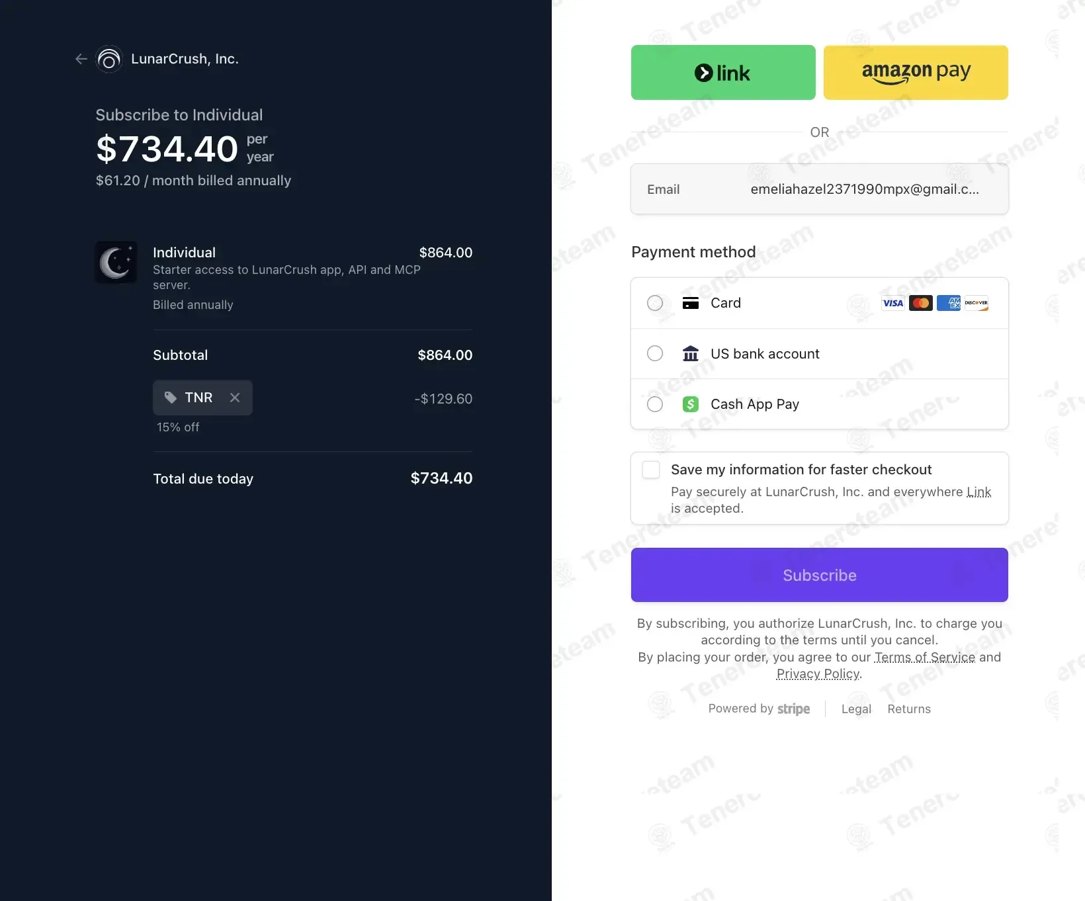Pay with Amazon Pay button

coord(916,73)
